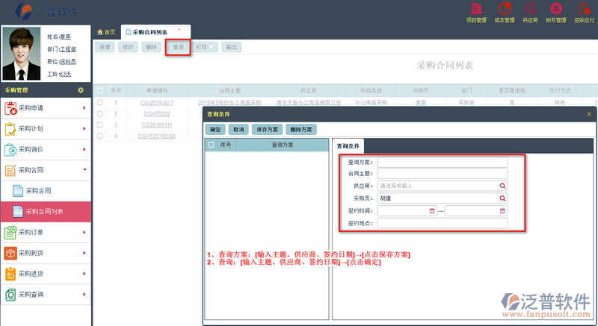Click the 采购到货 sidebar icon
Image resolution: width=598 pixels, height=326 pixels.
10,253
